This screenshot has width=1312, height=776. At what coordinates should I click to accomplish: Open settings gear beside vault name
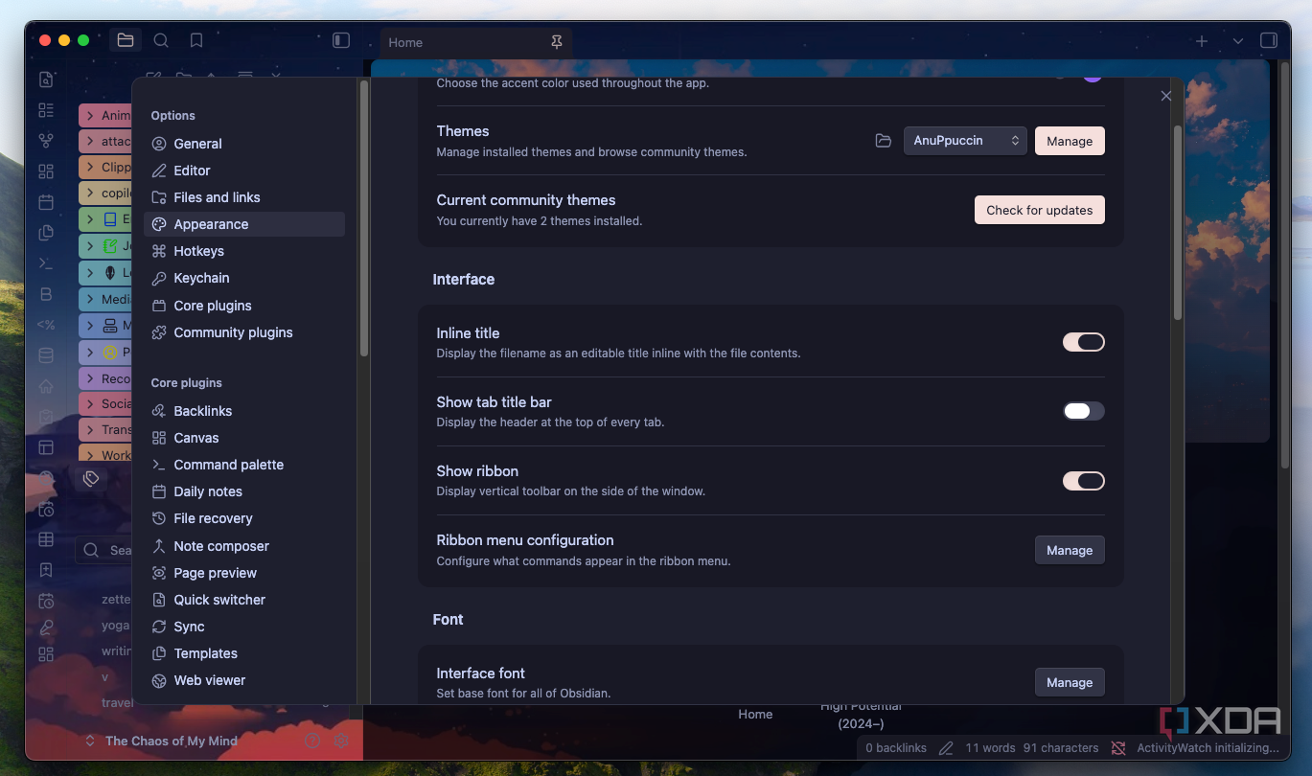341,741
